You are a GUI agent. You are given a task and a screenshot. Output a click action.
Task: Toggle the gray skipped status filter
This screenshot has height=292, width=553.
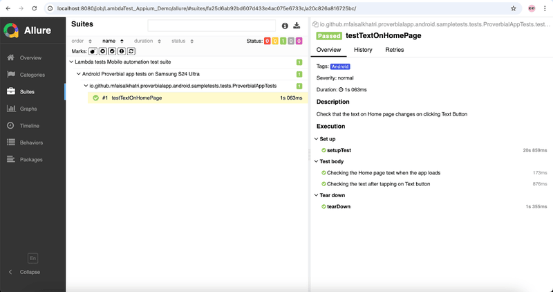(291, 42)
